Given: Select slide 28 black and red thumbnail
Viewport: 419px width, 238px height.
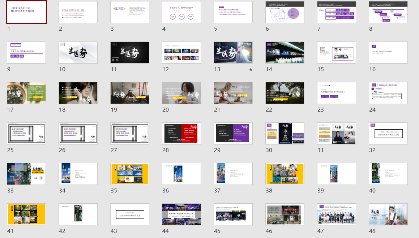Looking at the screenshot, I should 181,134.
